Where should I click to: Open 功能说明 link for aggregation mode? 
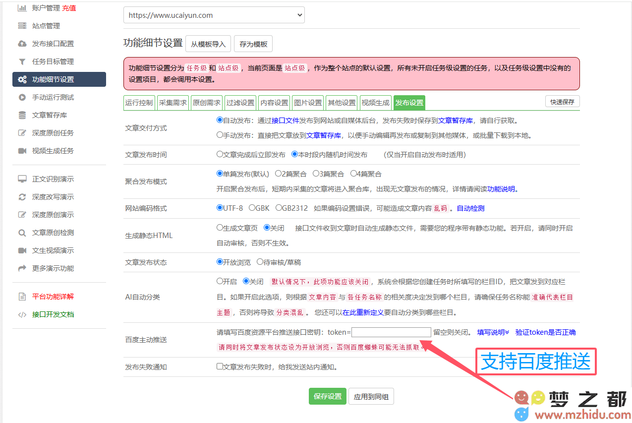coord(502,189)
